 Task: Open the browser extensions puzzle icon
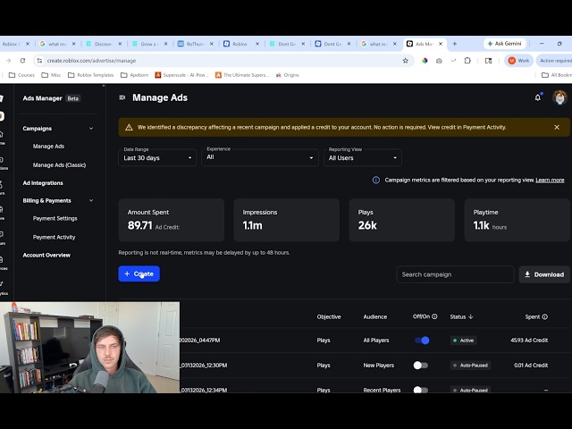467,61
